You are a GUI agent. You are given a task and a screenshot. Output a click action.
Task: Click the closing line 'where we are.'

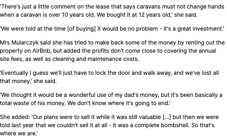[x=19, y=133]
